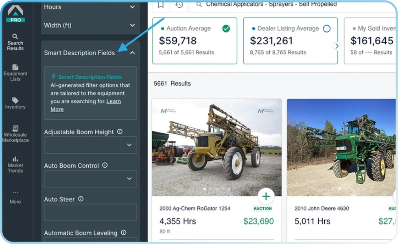398x244 pixels.
Task: Open the More menu
Action: pos(15,198)
